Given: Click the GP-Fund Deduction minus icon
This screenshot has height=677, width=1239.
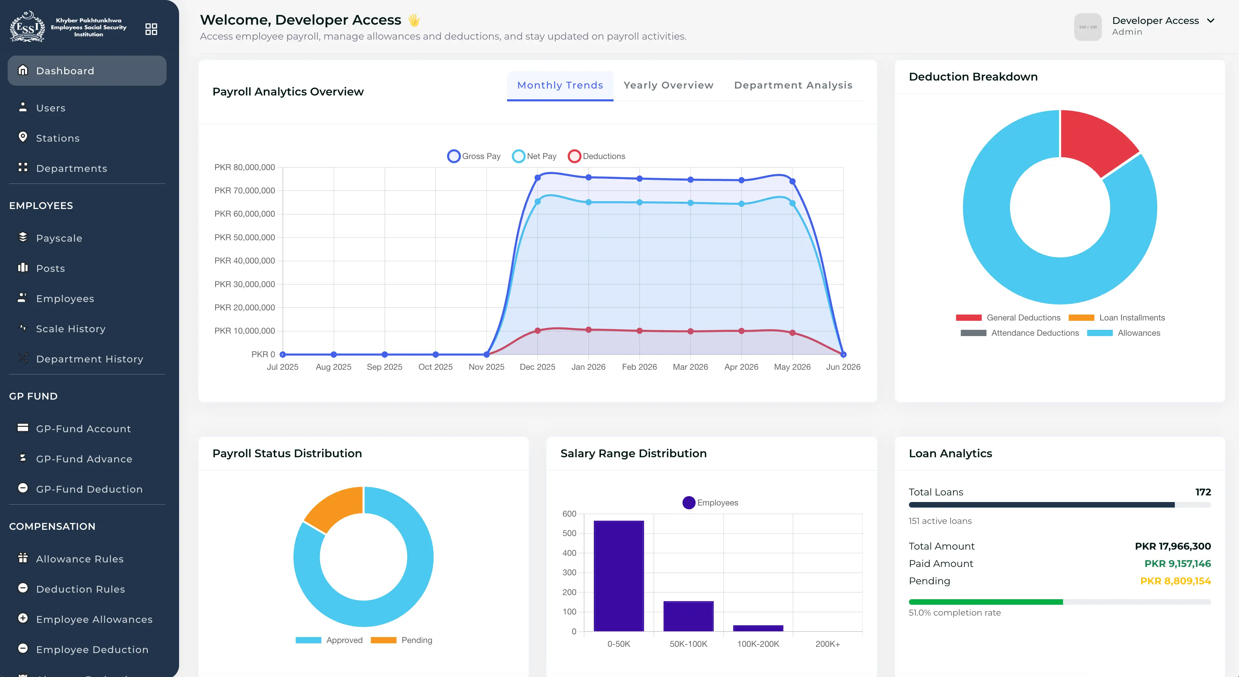Looking at the screenshot, I should pos(23,488).
